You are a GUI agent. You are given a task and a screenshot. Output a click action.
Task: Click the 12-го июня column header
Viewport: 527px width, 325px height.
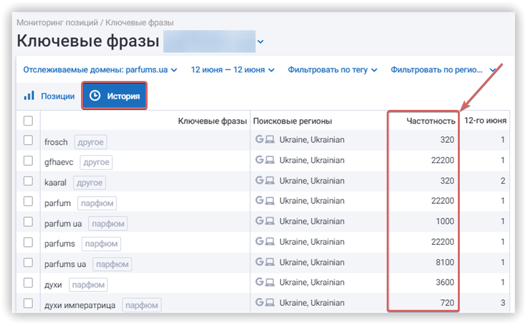(485, 120)
